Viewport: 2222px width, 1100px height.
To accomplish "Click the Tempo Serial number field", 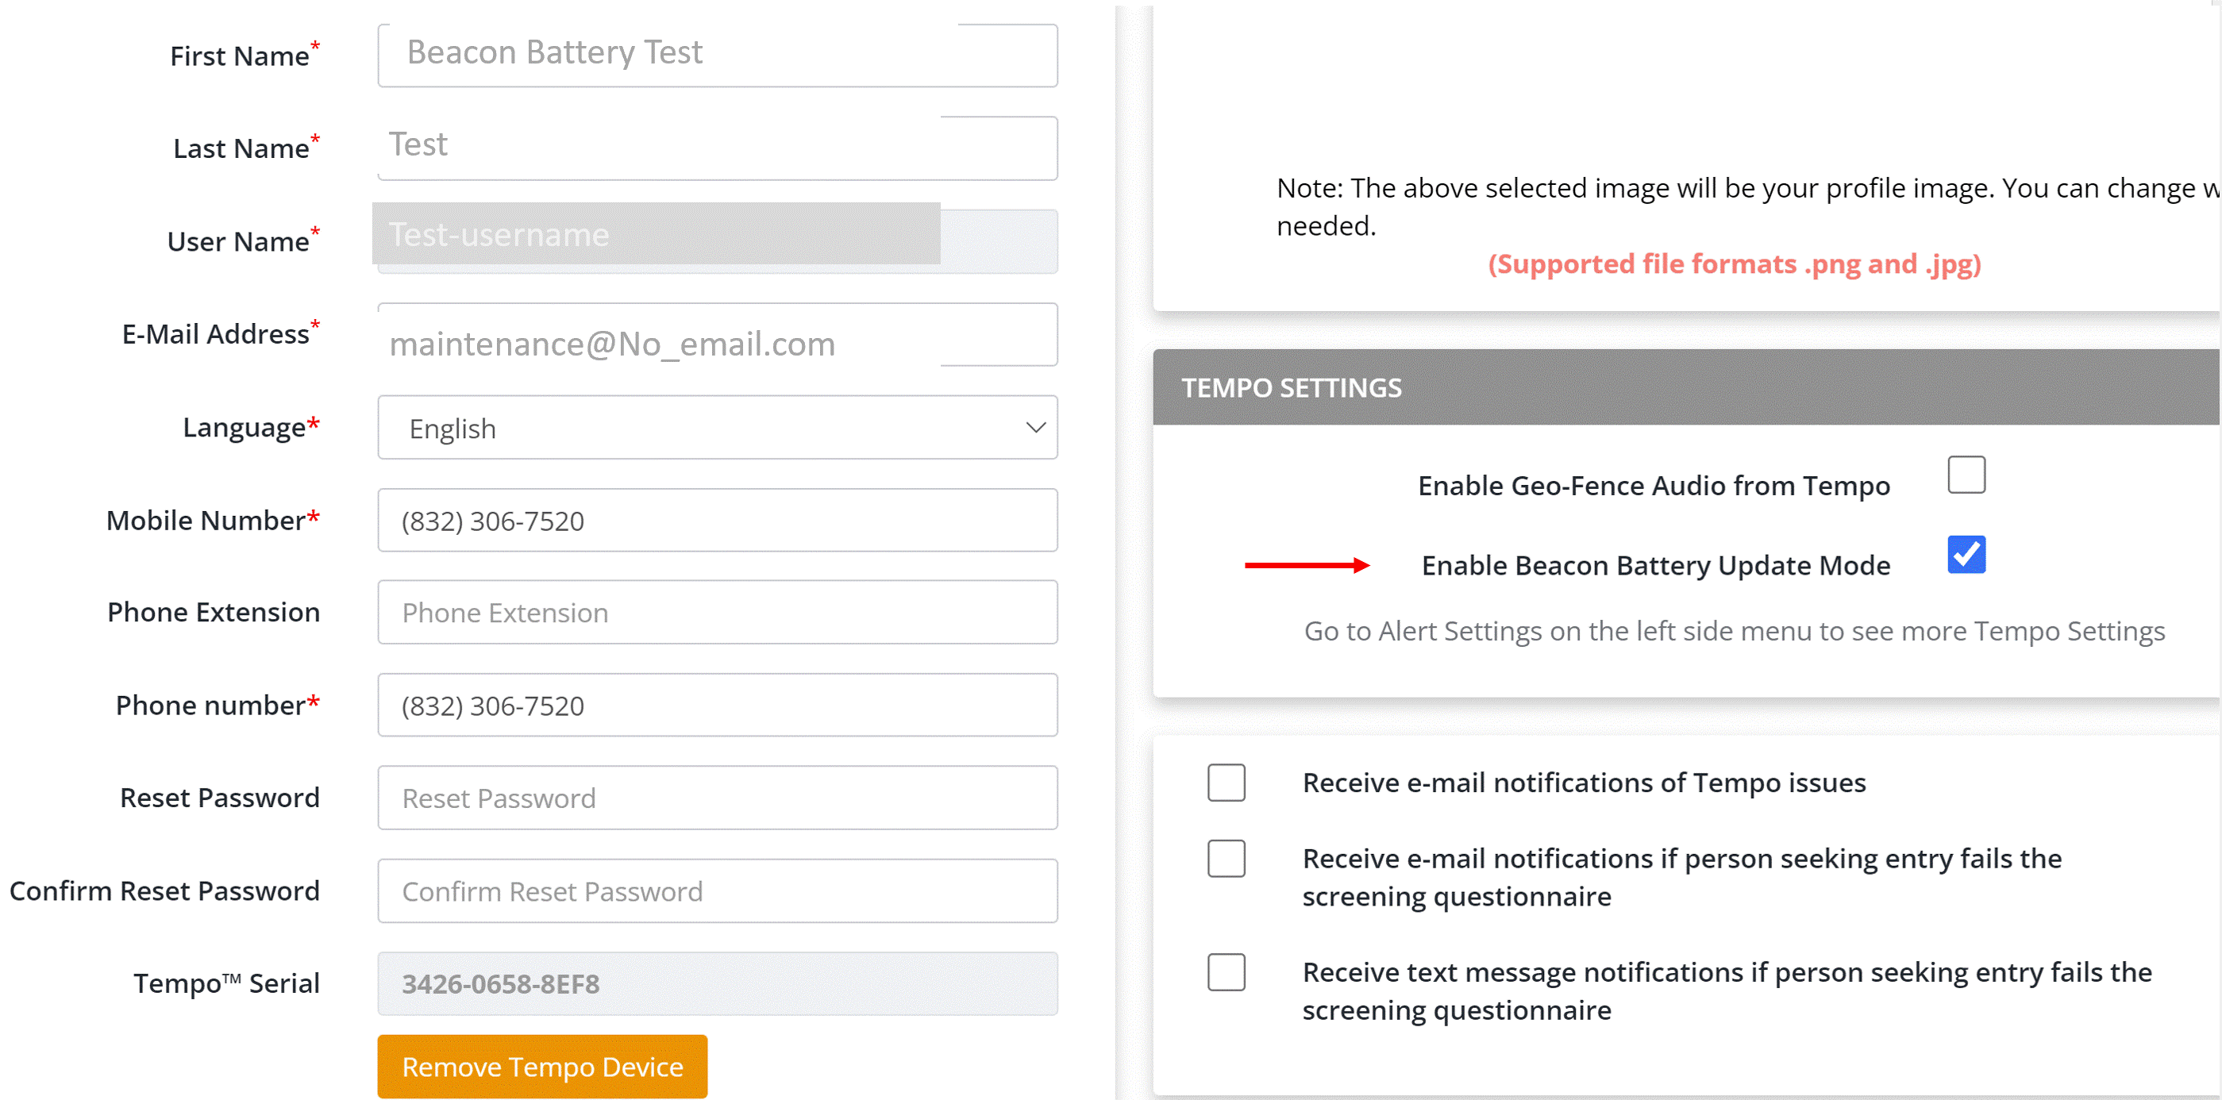I will tap(718, 983).
